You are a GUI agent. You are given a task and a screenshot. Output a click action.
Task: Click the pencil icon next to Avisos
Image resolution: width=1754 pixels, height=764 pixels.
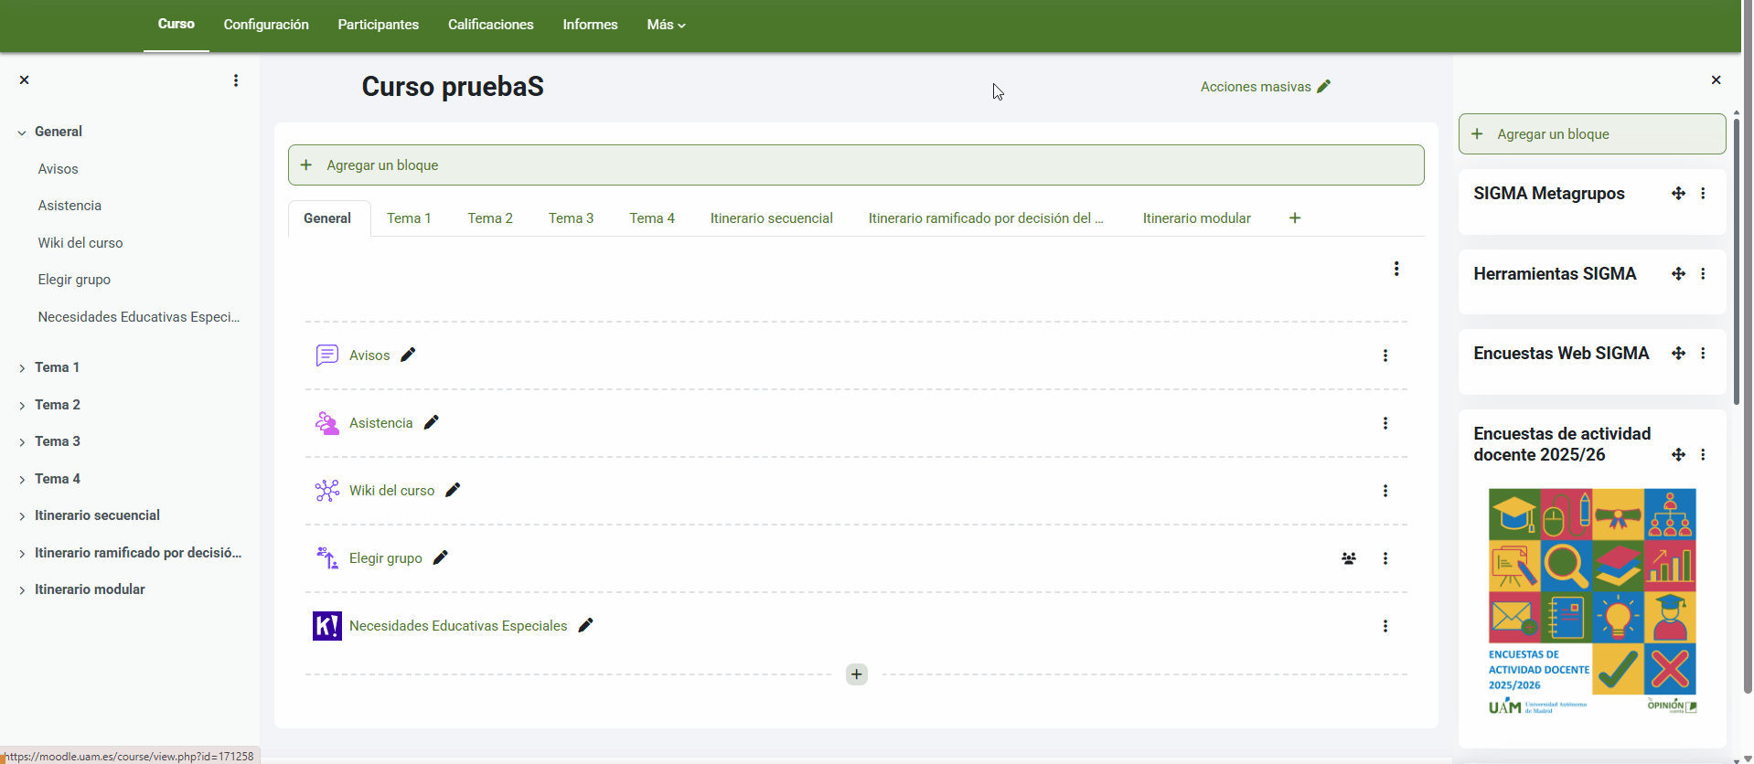(408, 355)
